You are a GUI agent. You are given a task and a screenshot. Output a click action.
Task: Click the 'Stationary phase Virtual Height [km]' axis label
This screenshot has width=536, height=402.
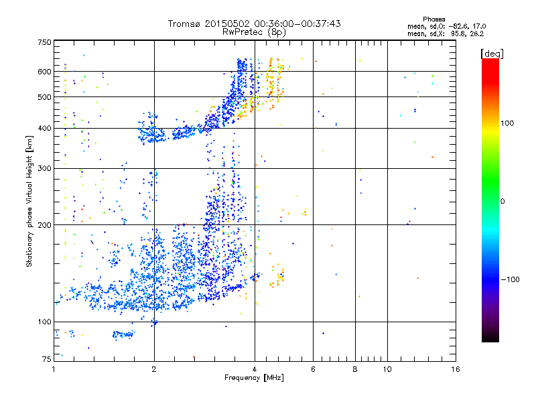29,201
